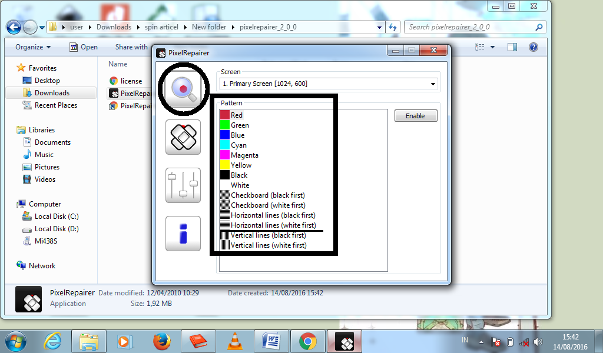603x353 pixels.
Task: Click 'New folder' in address path
Action: (209, 27)
